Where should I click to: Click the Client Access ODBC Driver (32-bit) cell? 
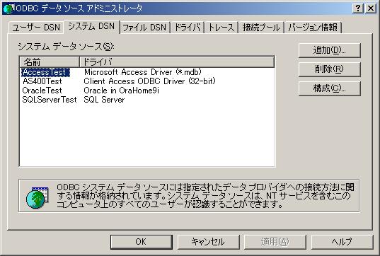coord(149,81)
